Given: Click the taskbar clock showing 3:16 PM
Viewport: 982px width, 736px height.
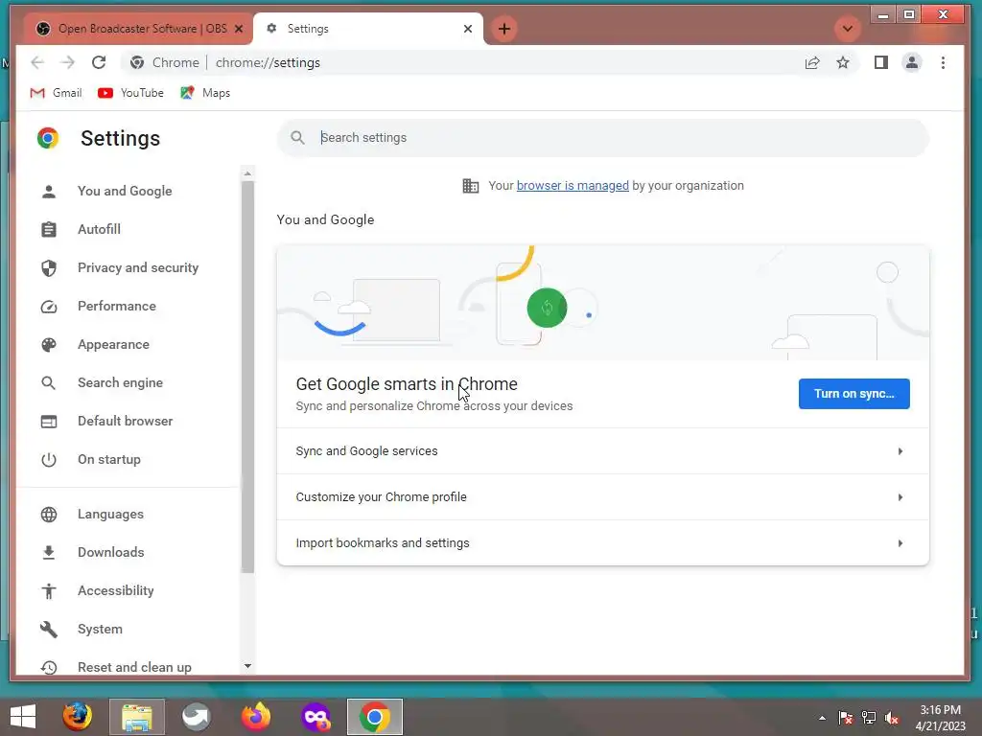Looking at the screenshot, I should [940, 718].
